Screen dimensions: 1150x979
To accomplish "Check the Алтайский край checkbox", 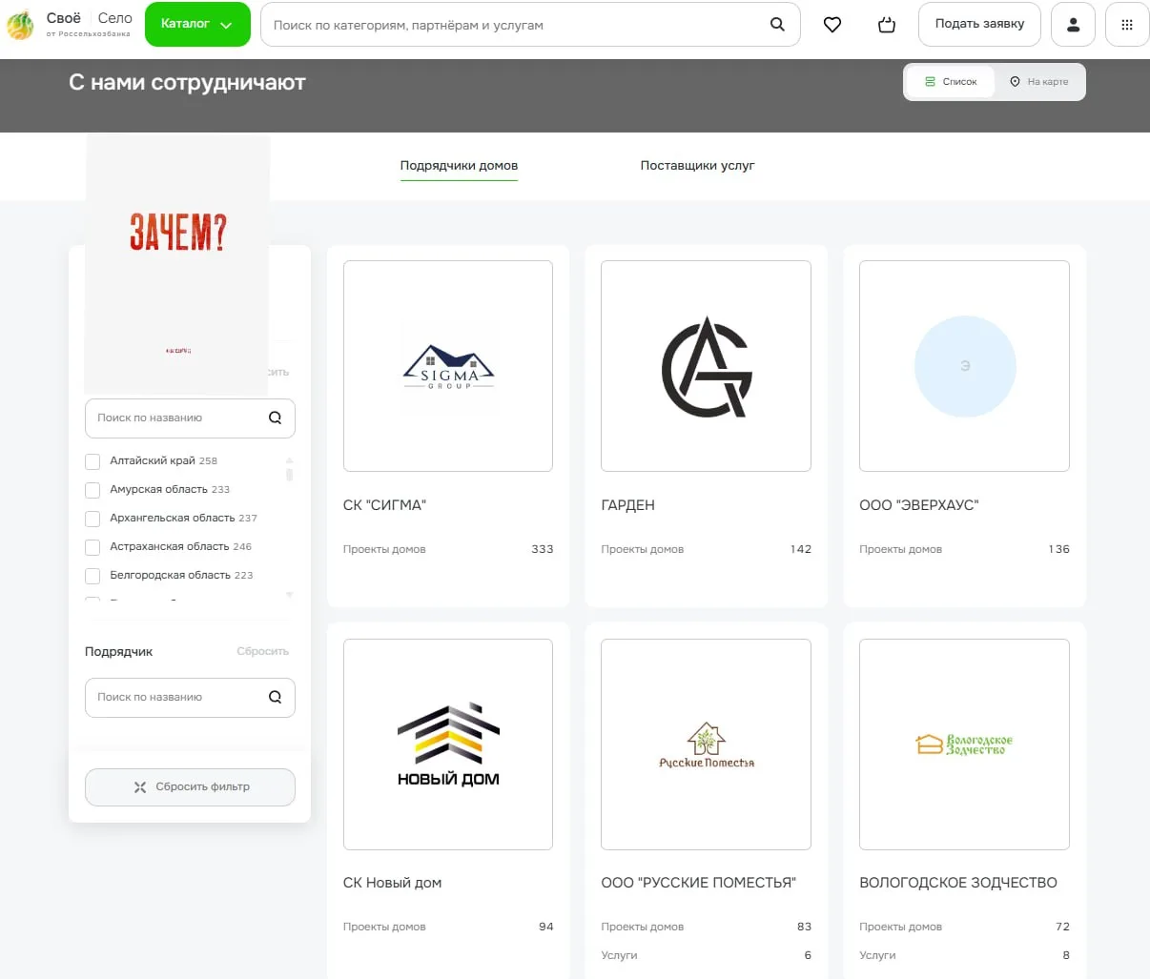I will point(92,461).
